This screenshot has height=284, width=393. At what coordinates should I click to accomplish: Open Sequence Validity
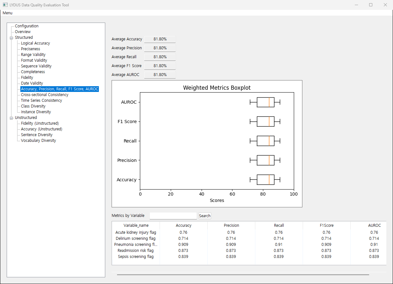coord(36,66)
